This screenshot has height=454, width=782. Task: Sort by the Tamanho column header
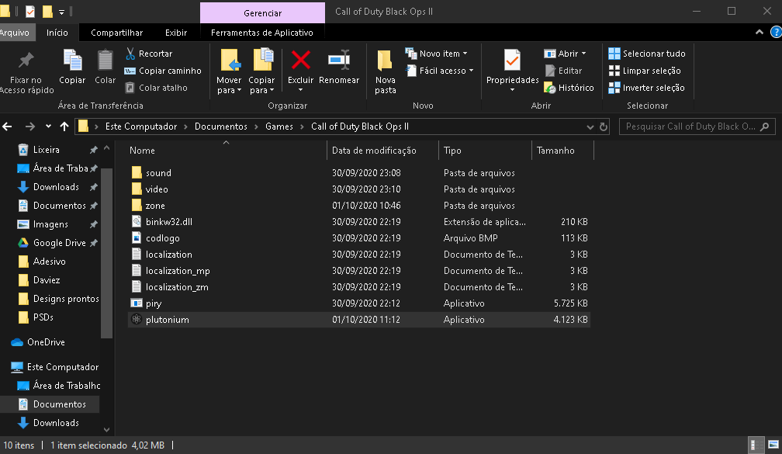[x=555, y=151]
